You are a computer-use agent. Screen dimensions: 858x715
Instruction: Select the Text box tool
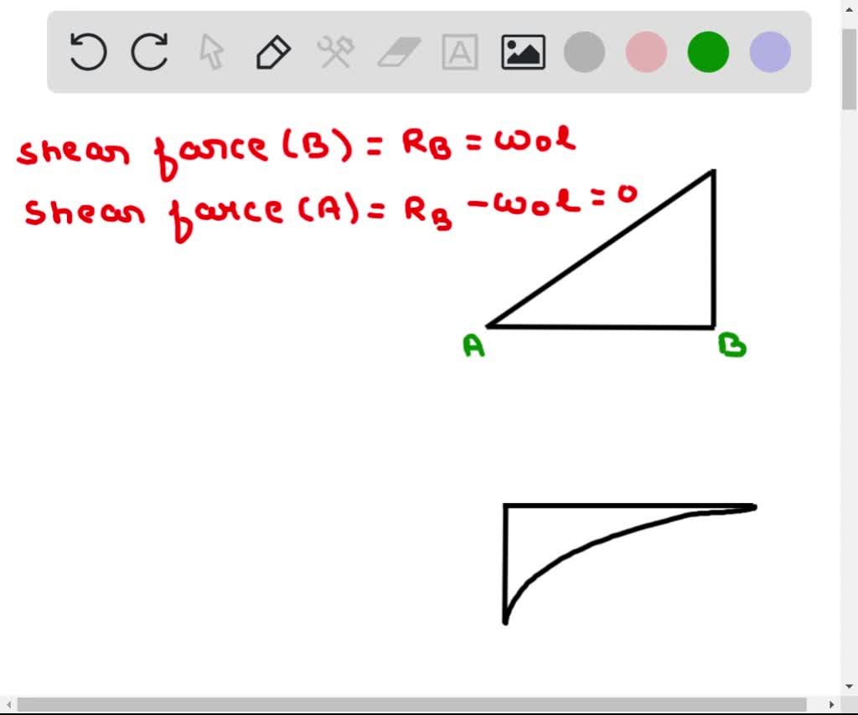(459, 51)
